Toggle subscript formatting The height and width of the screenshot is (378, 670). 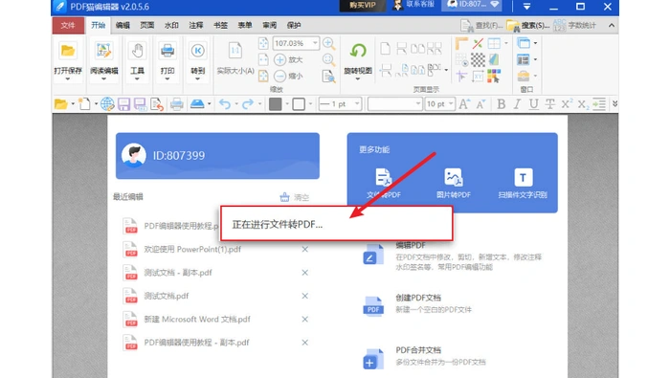tap(583, 103)
